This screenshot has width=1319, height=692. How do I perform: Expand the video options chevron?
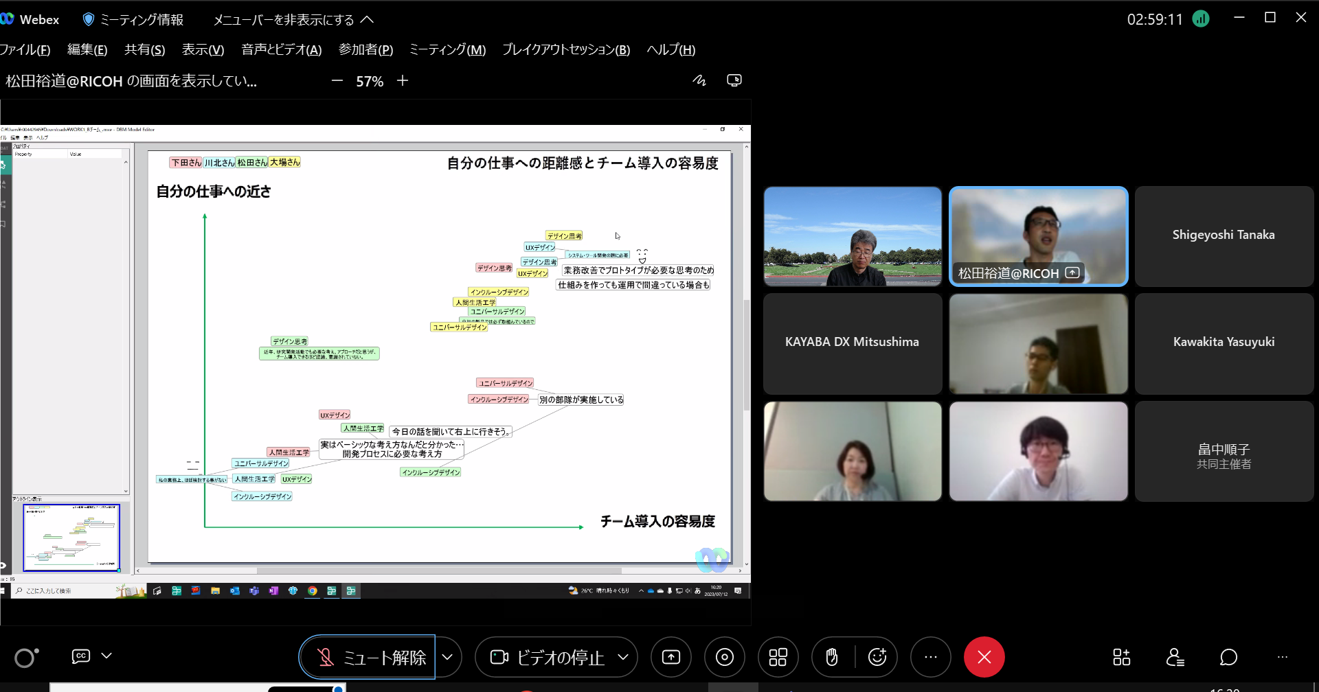pos(623,657)
